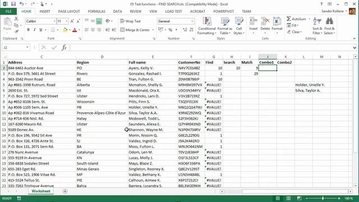359x202 pixels.
Task: Click the AutoSum button
Action: [x=296, y=19]
